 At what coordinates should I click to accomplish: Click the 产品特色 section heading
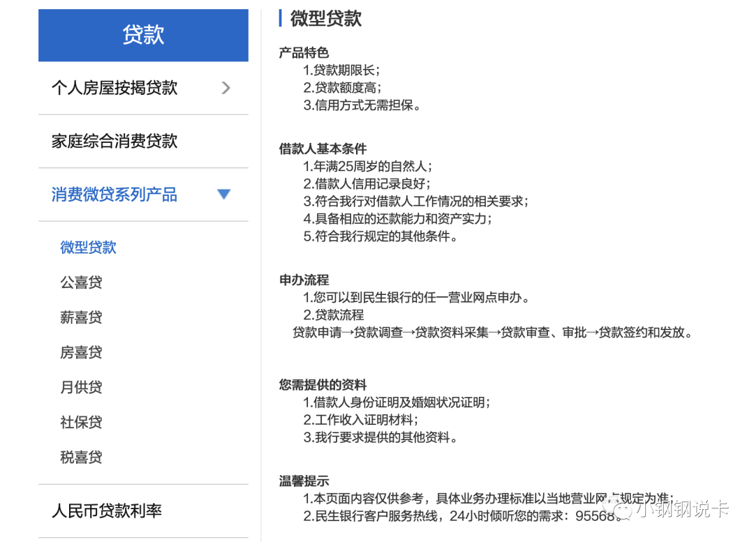pyautogui.click(x=303, y=52)
